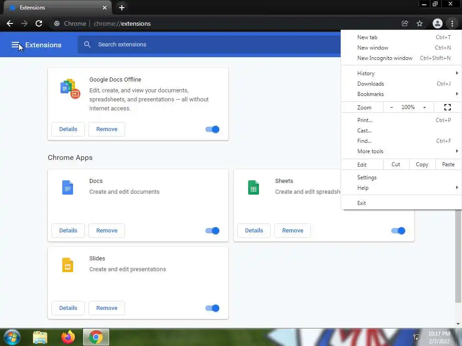Open a New Incognito window
The image size is (462, 346).
pyautogui.click(x=401, y=58)
